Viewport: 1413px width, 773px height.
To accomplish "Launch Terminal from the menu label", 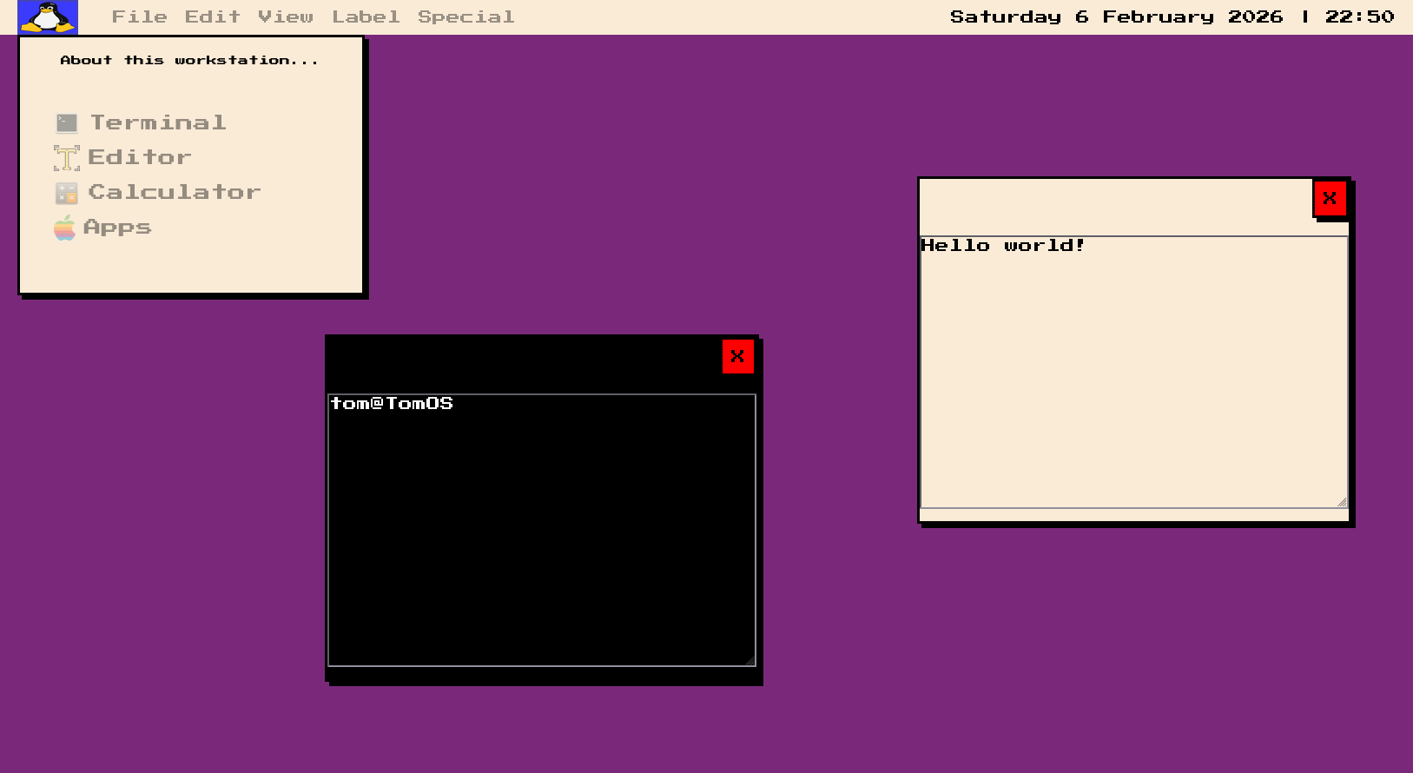I will 158,122.
